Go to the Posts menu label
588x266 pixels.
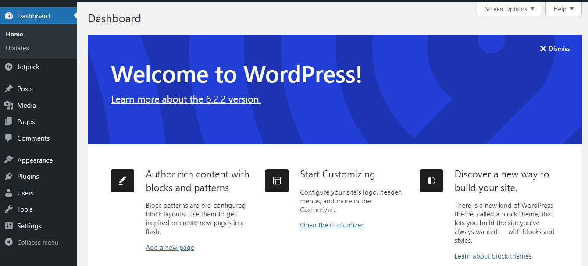pyautogui.click(x=25, y=89)
